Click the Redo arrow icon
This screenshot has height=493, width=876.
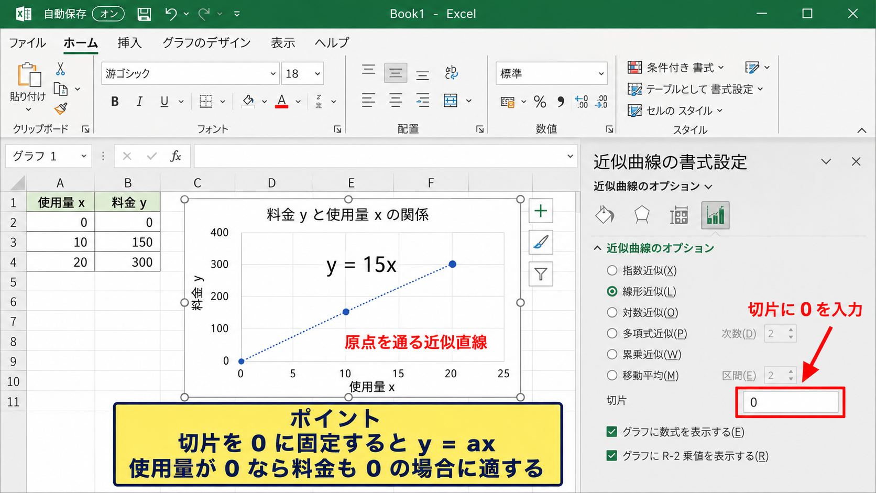click(x=204, y=14)
